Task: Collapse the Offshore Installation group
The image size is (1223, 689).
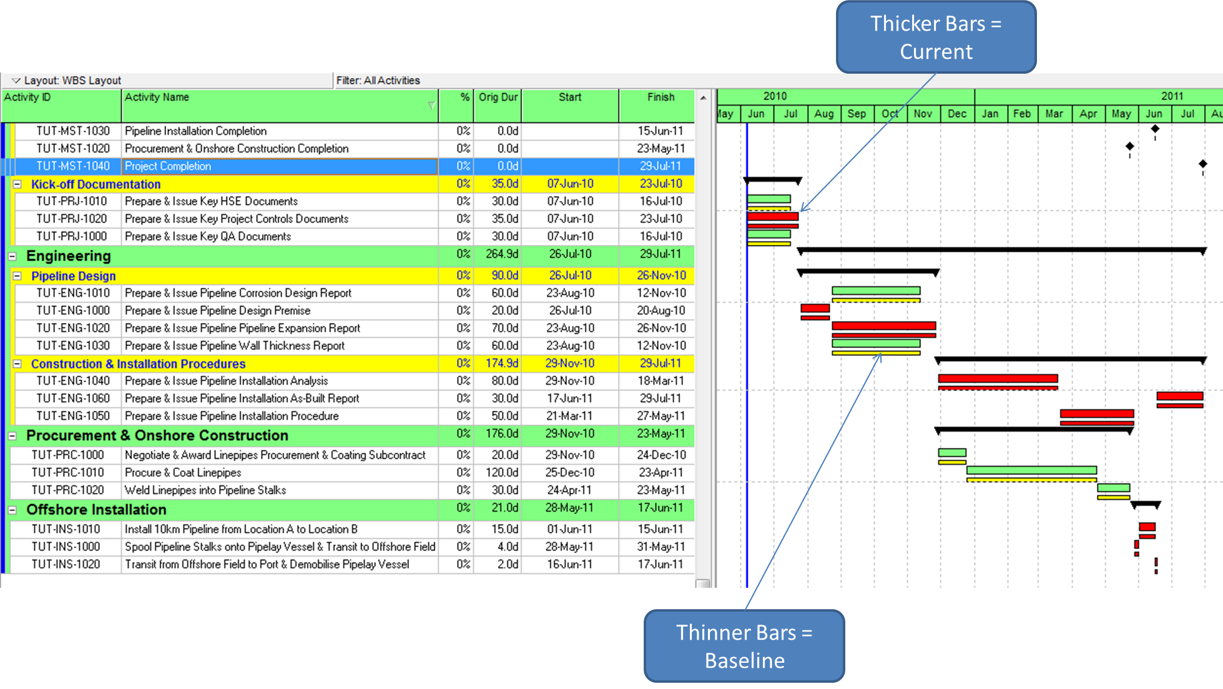Action: pos(12,510)
